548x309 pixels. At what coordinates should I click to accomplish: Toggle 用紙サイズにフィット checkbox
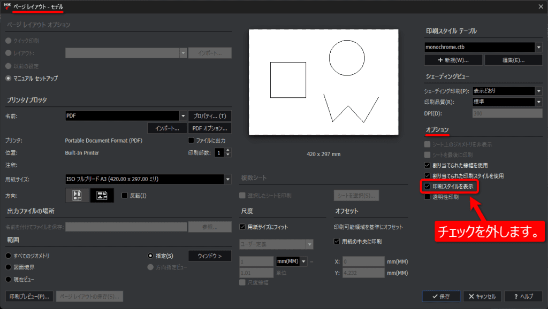point(242,227)
